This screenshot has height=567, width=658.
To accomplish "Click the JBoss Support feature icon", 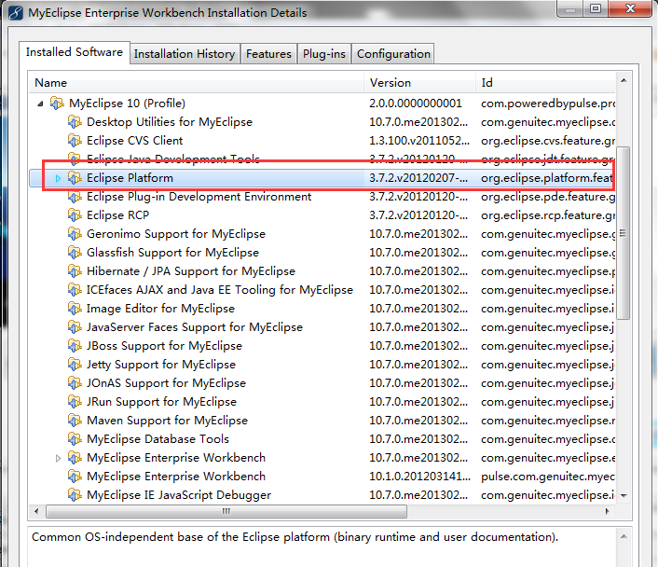I will coord(75,345).
